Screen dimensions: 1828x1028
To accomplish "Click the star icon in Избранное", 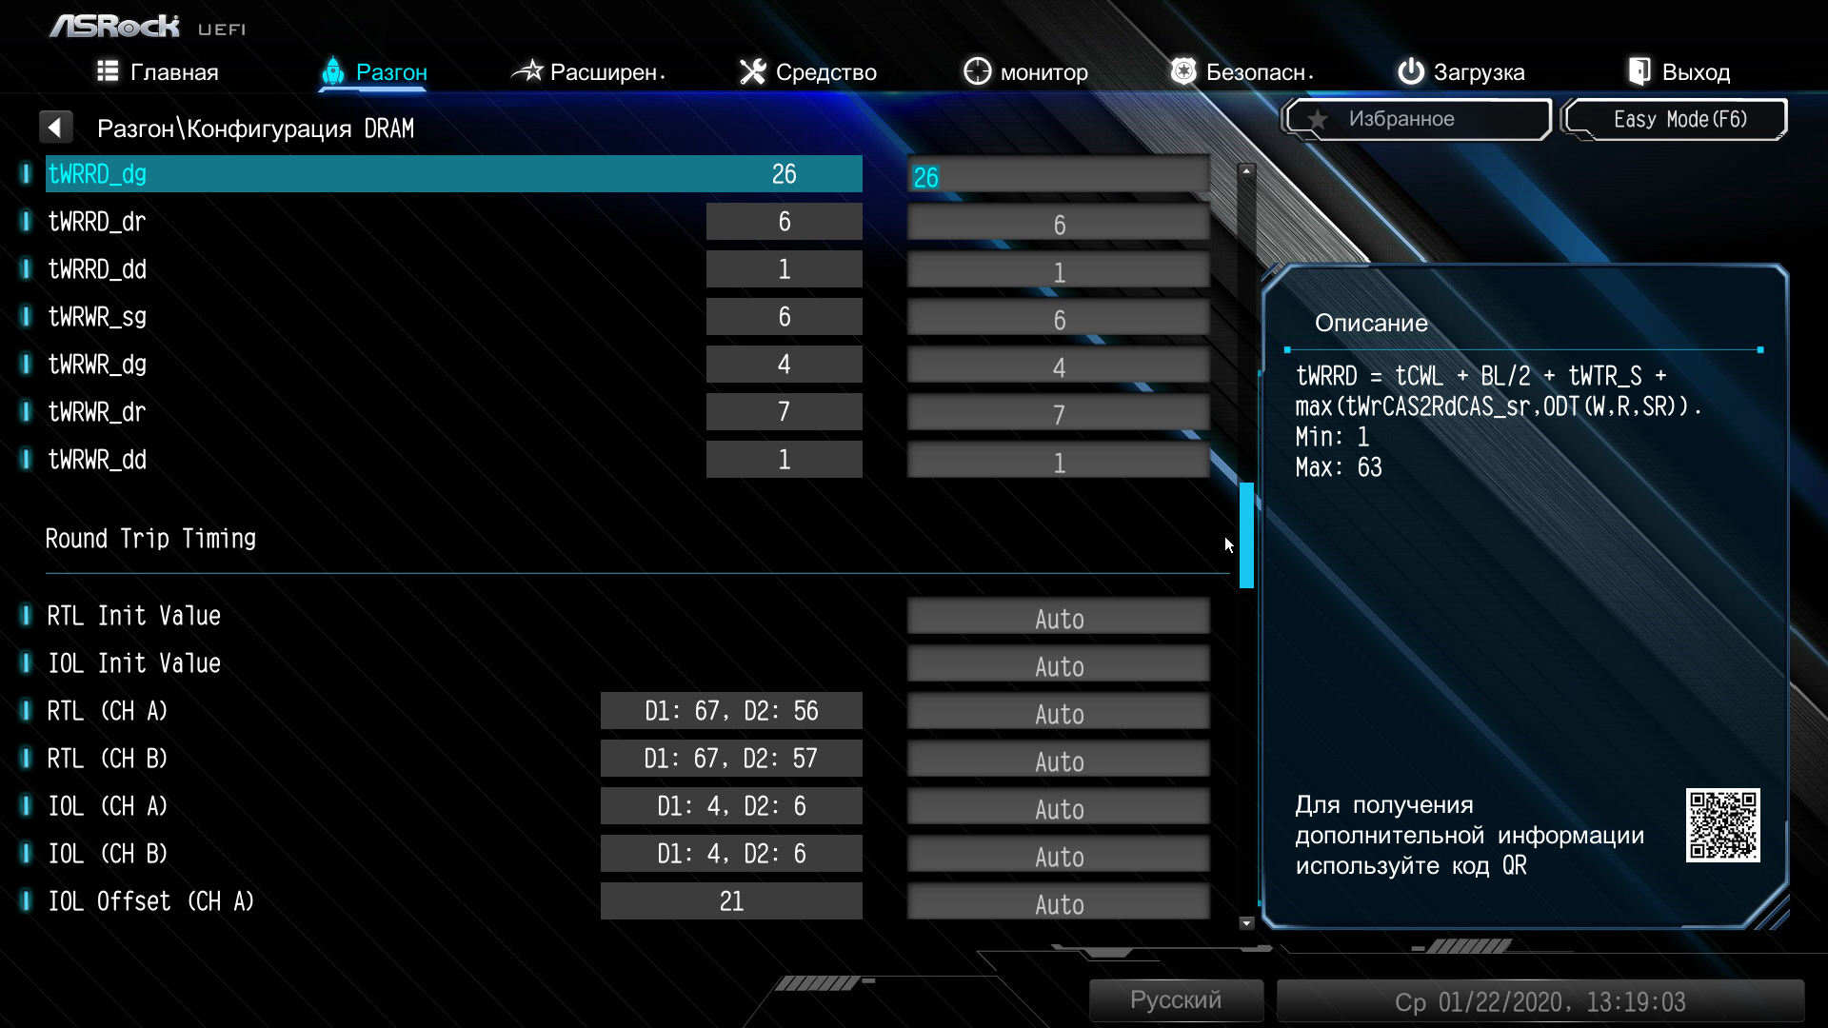I will [x=1318, y=120].
